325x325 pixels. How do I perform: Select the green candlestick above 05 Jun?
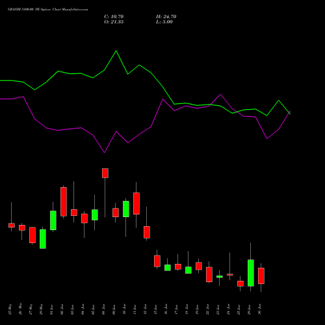coord(95,215)
